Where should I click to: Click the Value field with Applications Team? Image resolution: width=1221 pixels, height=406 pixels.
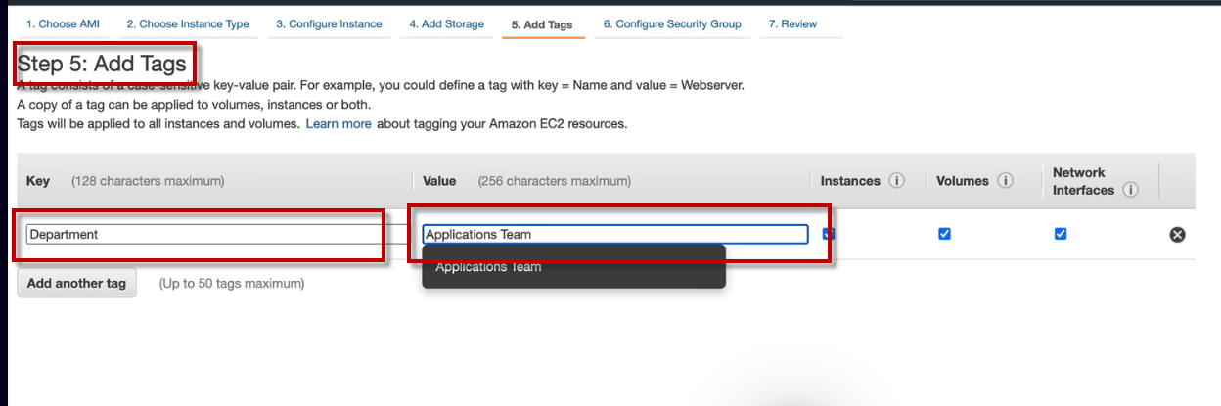(x=614, y=234)
